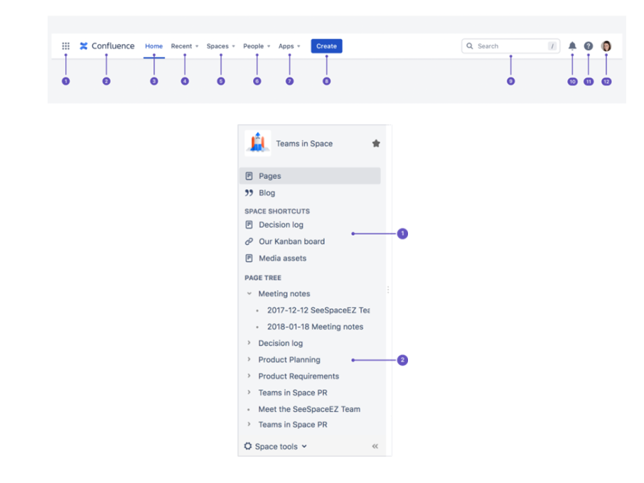Open Our Kanban board shortcut
The width and height of the screenshot is (644, 483).
pyautogui.click(x=291, y=241)
